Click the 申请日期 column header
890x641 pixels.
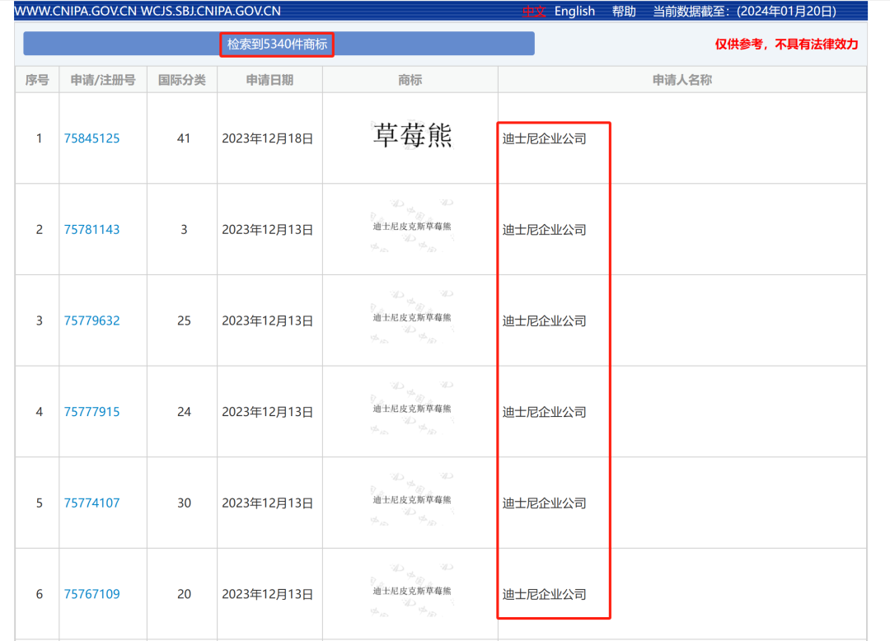(x=269, y=80)
